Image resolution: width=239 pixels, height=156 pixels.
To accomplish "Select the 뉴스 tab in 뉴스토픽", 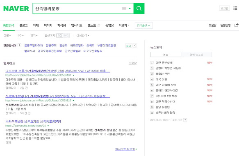I will [166, 55].
